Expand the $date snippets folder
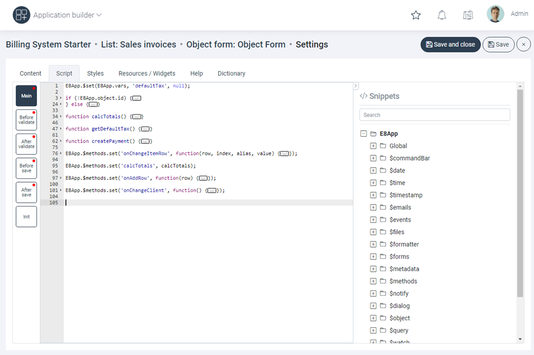The height and width of the screenshot is (355, 534). coord(373,170)
